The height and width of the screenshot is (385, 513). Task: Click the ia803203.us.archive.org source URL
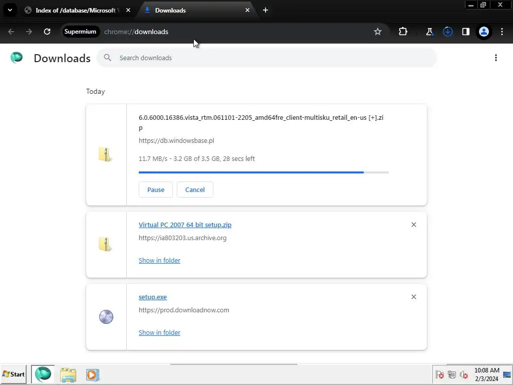182,238
